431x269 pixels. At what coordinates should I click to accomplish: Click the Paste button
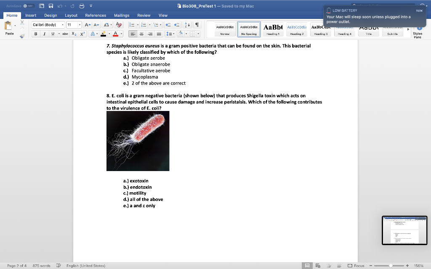(9, 28)
